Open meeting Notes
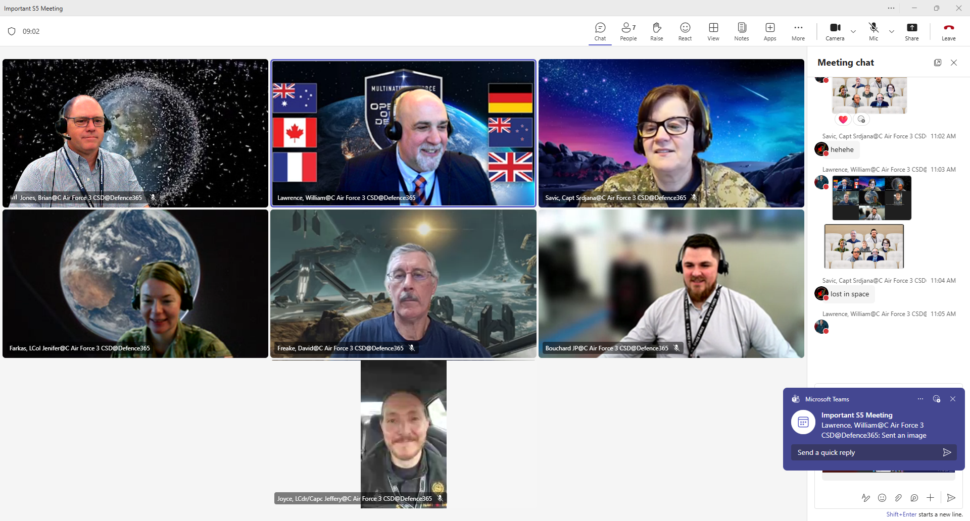This screenshot has height=521, width=970. (x=742, y=31)
